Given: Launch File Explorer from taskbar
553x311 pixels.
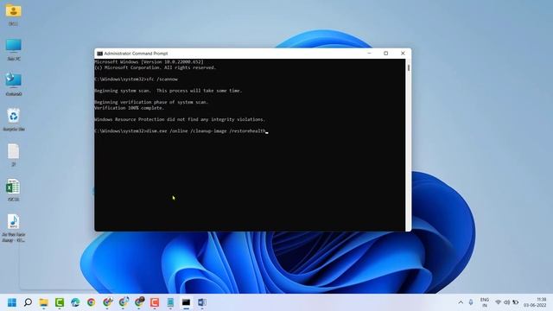Looking at the screenshot, I should 44,302.
